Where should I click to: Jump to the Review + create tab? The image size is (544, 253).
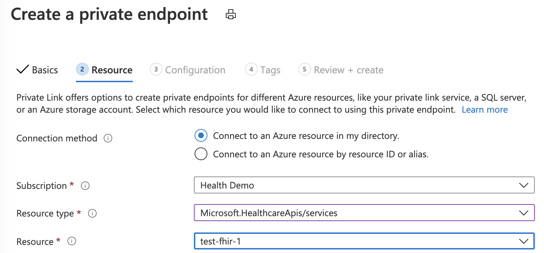coord(348,70)
